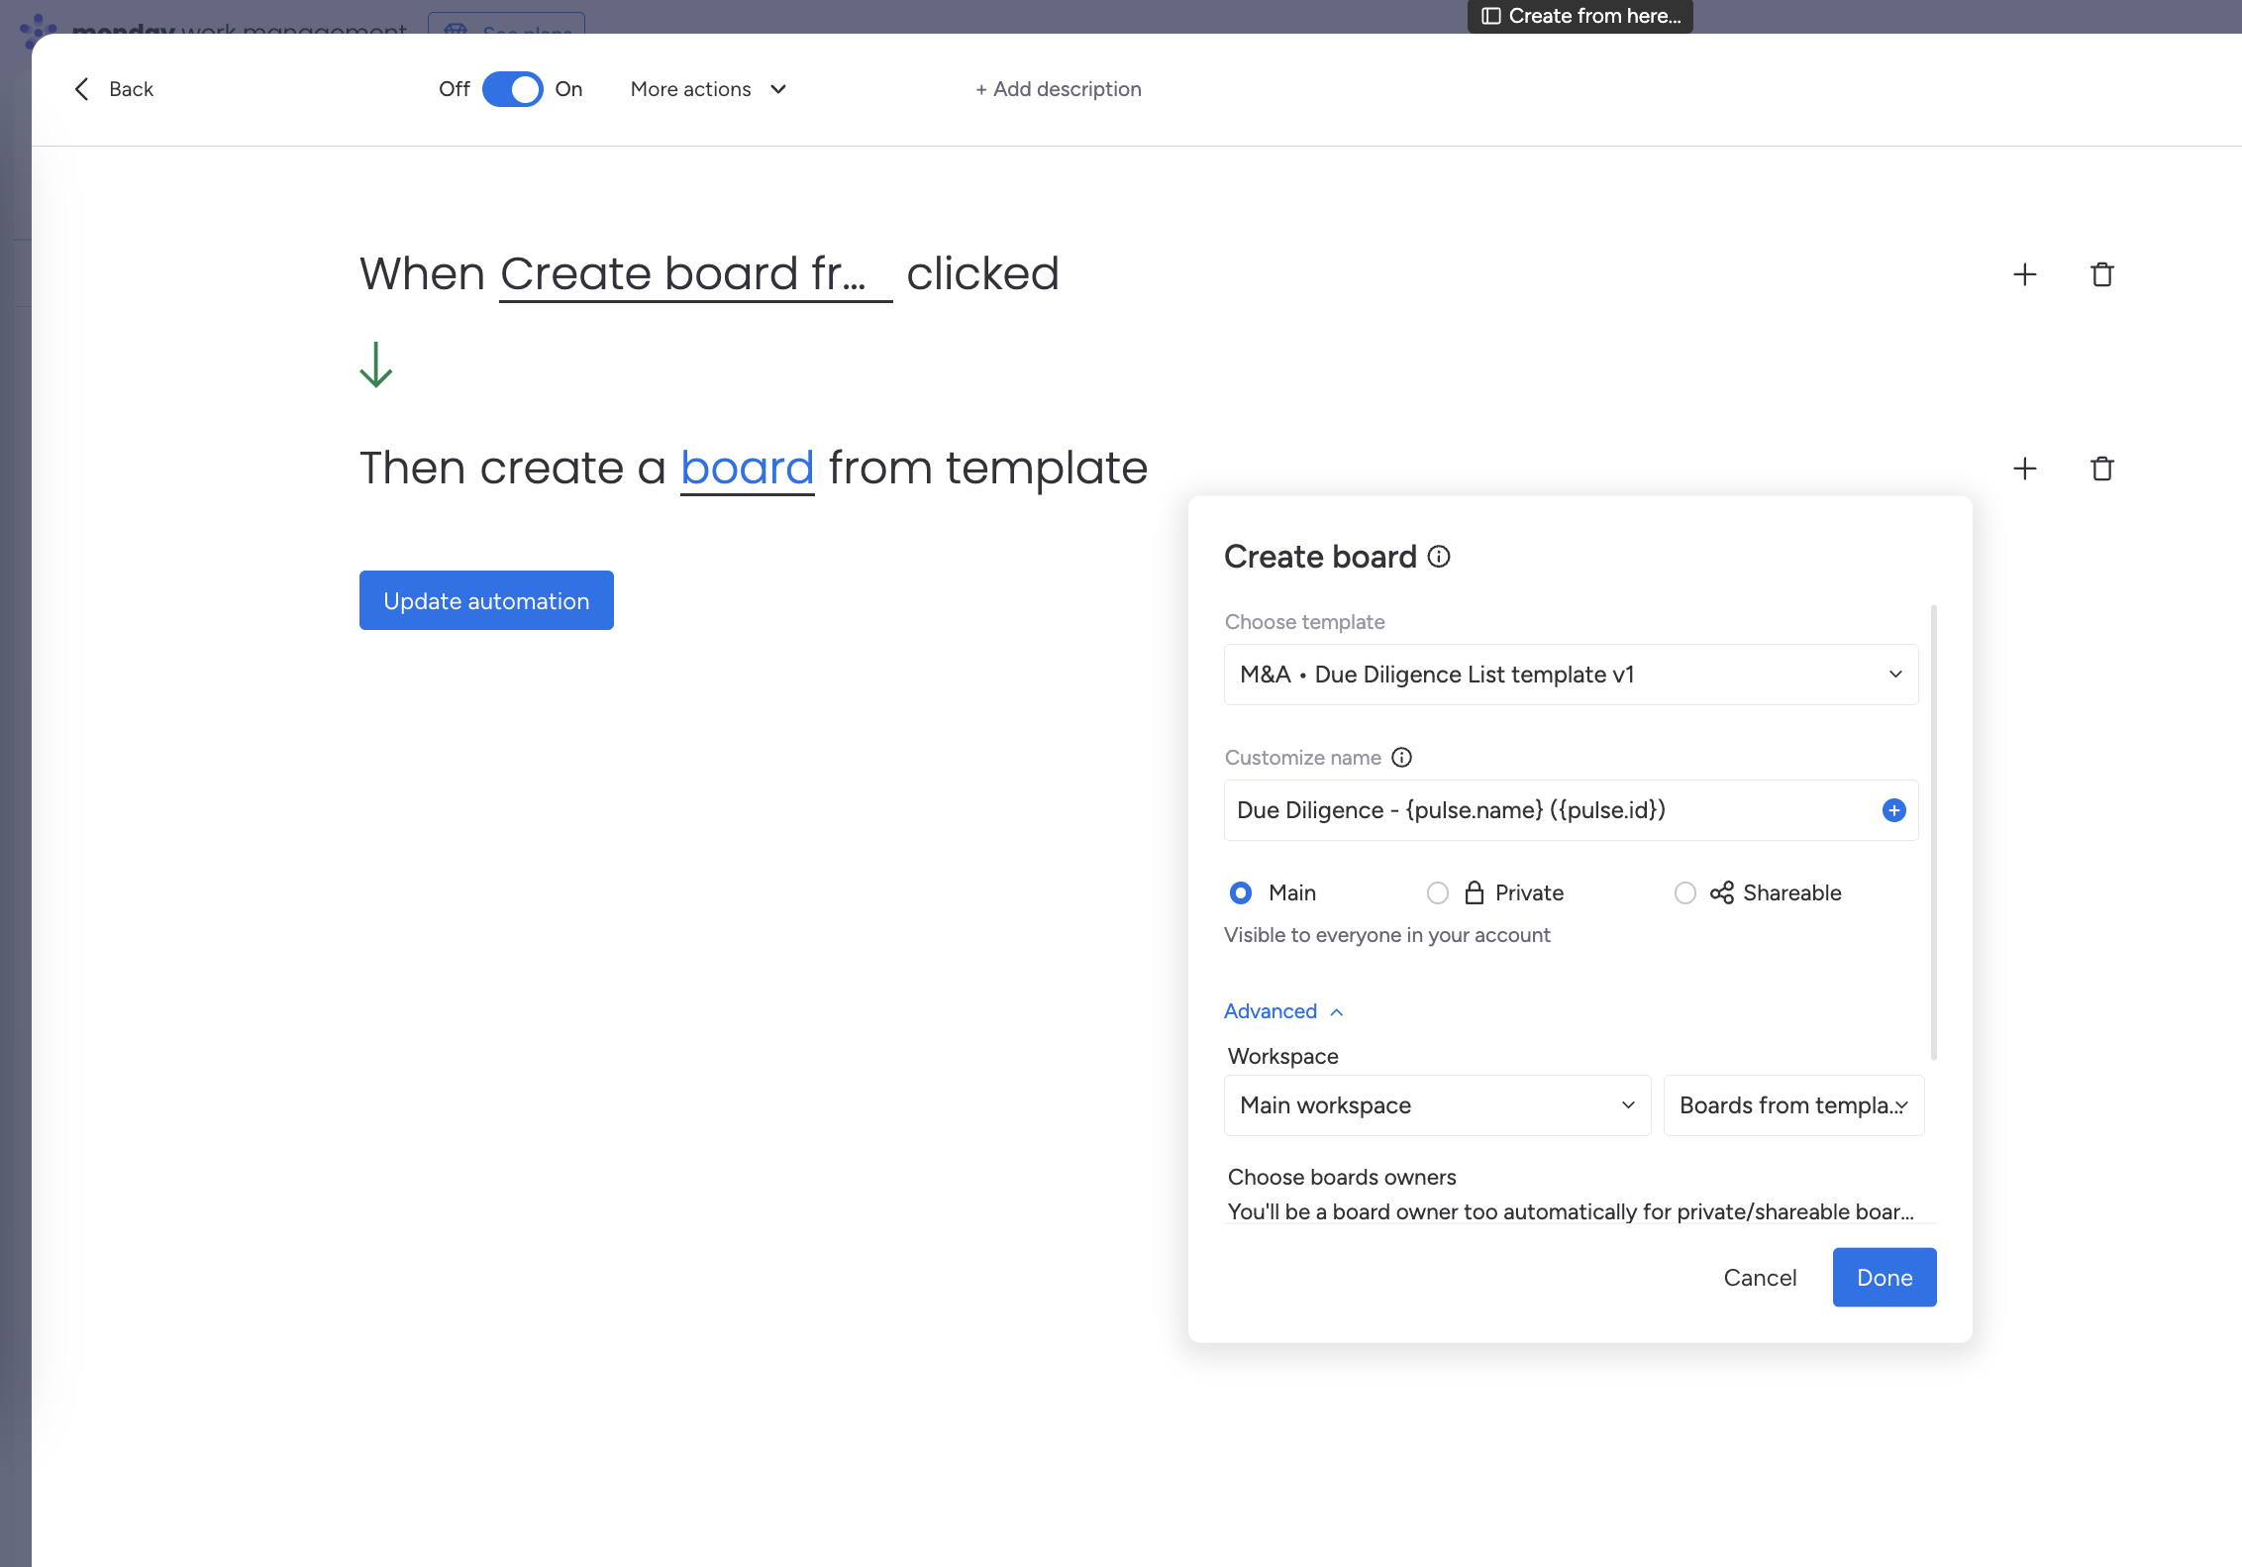Collapse the Advanced section
The image size is (2242, 1567).
pos(1282,1011)
